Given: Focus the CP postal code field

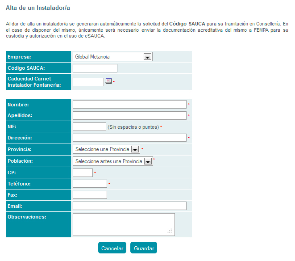Looking at the screenshot, I should pos(83,173).
